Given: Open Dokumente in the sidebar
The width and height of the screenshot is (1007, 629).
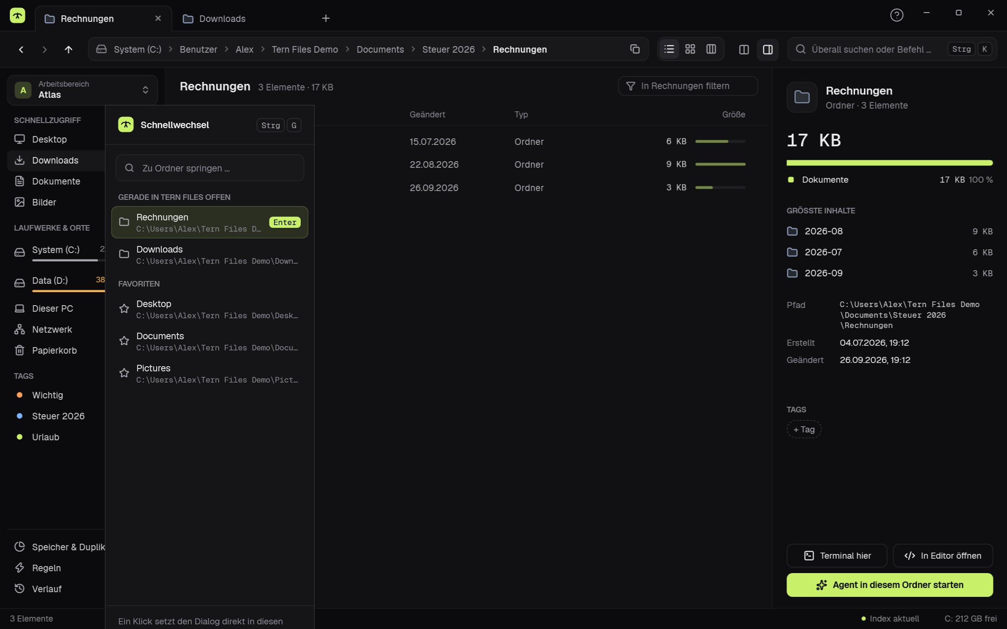Looking at the screenshot, I should click(56, 181).
